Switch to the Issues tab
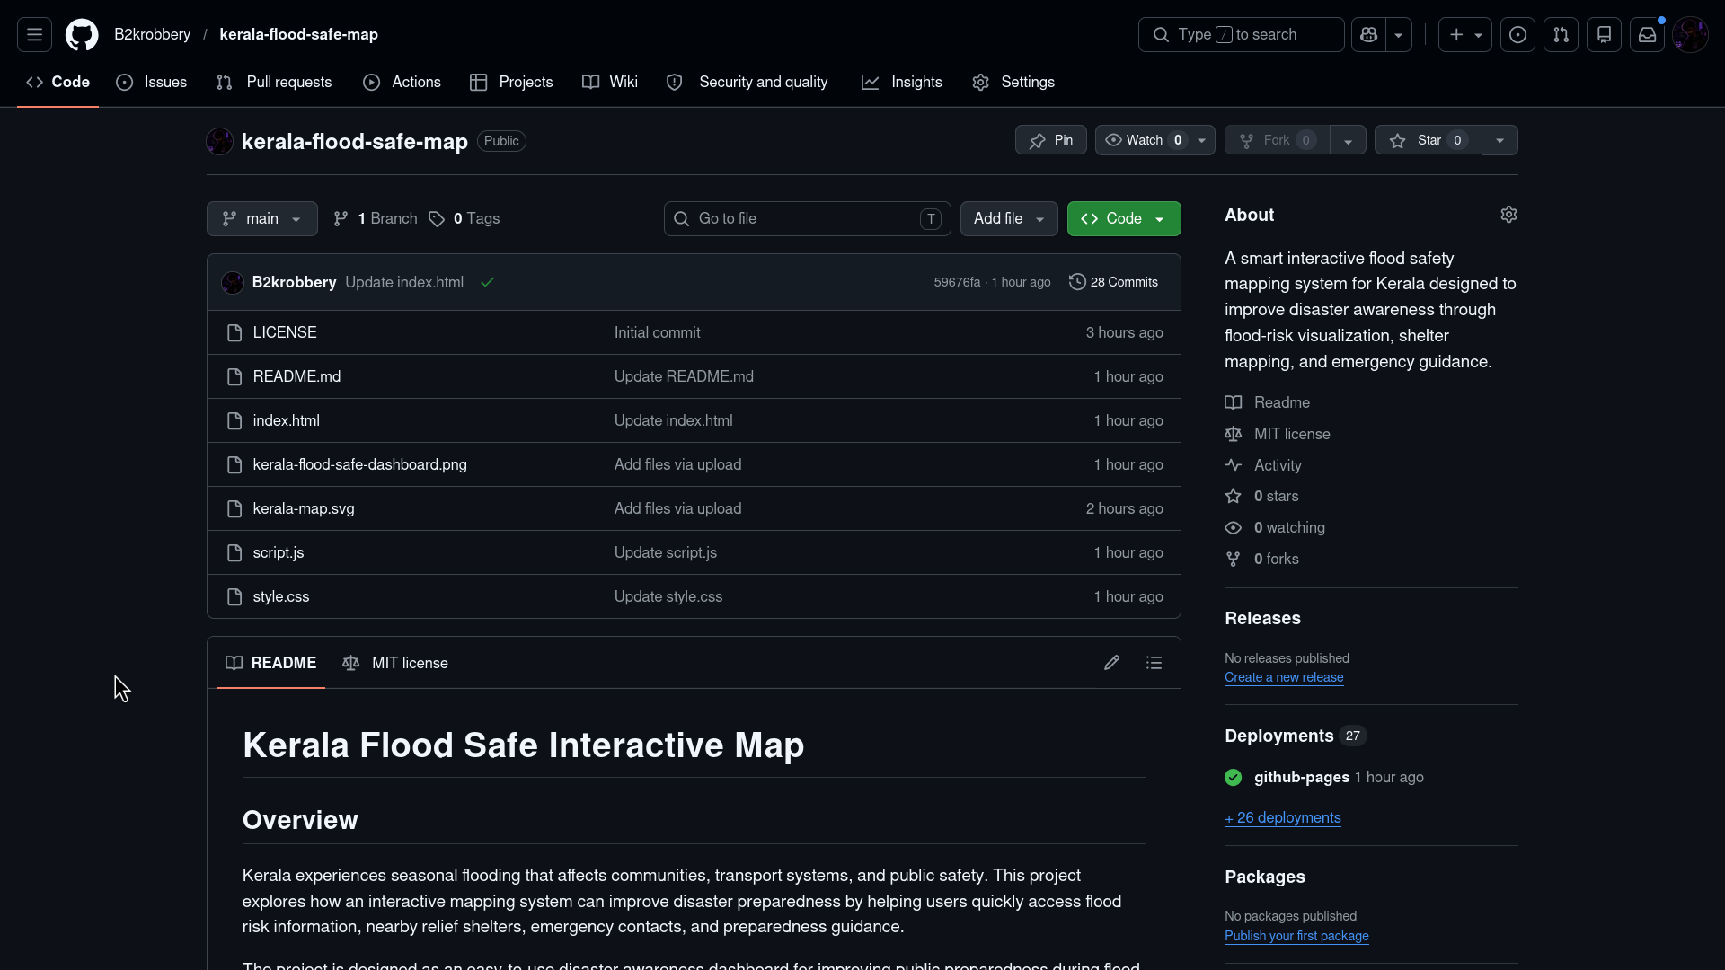This screenshot has height=970, width=1725. (152, 82)
